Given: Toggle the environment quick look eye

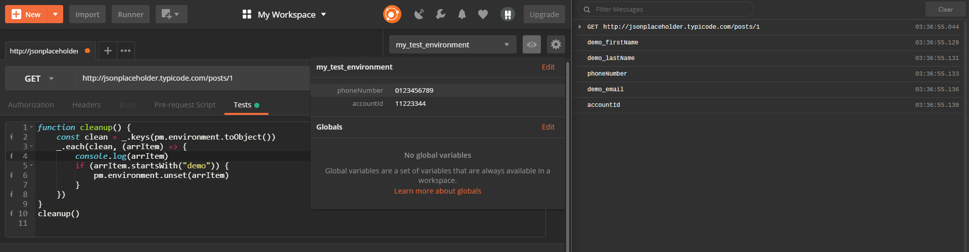Looking at the screenshot, I should [x=531, y=44].
